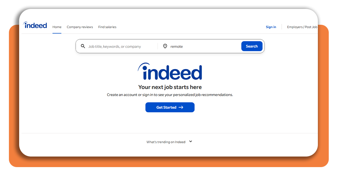Click the blue Search button
The width and height of the screenshot is (338, 177).
pyautogui.click(x=252, y=46)
